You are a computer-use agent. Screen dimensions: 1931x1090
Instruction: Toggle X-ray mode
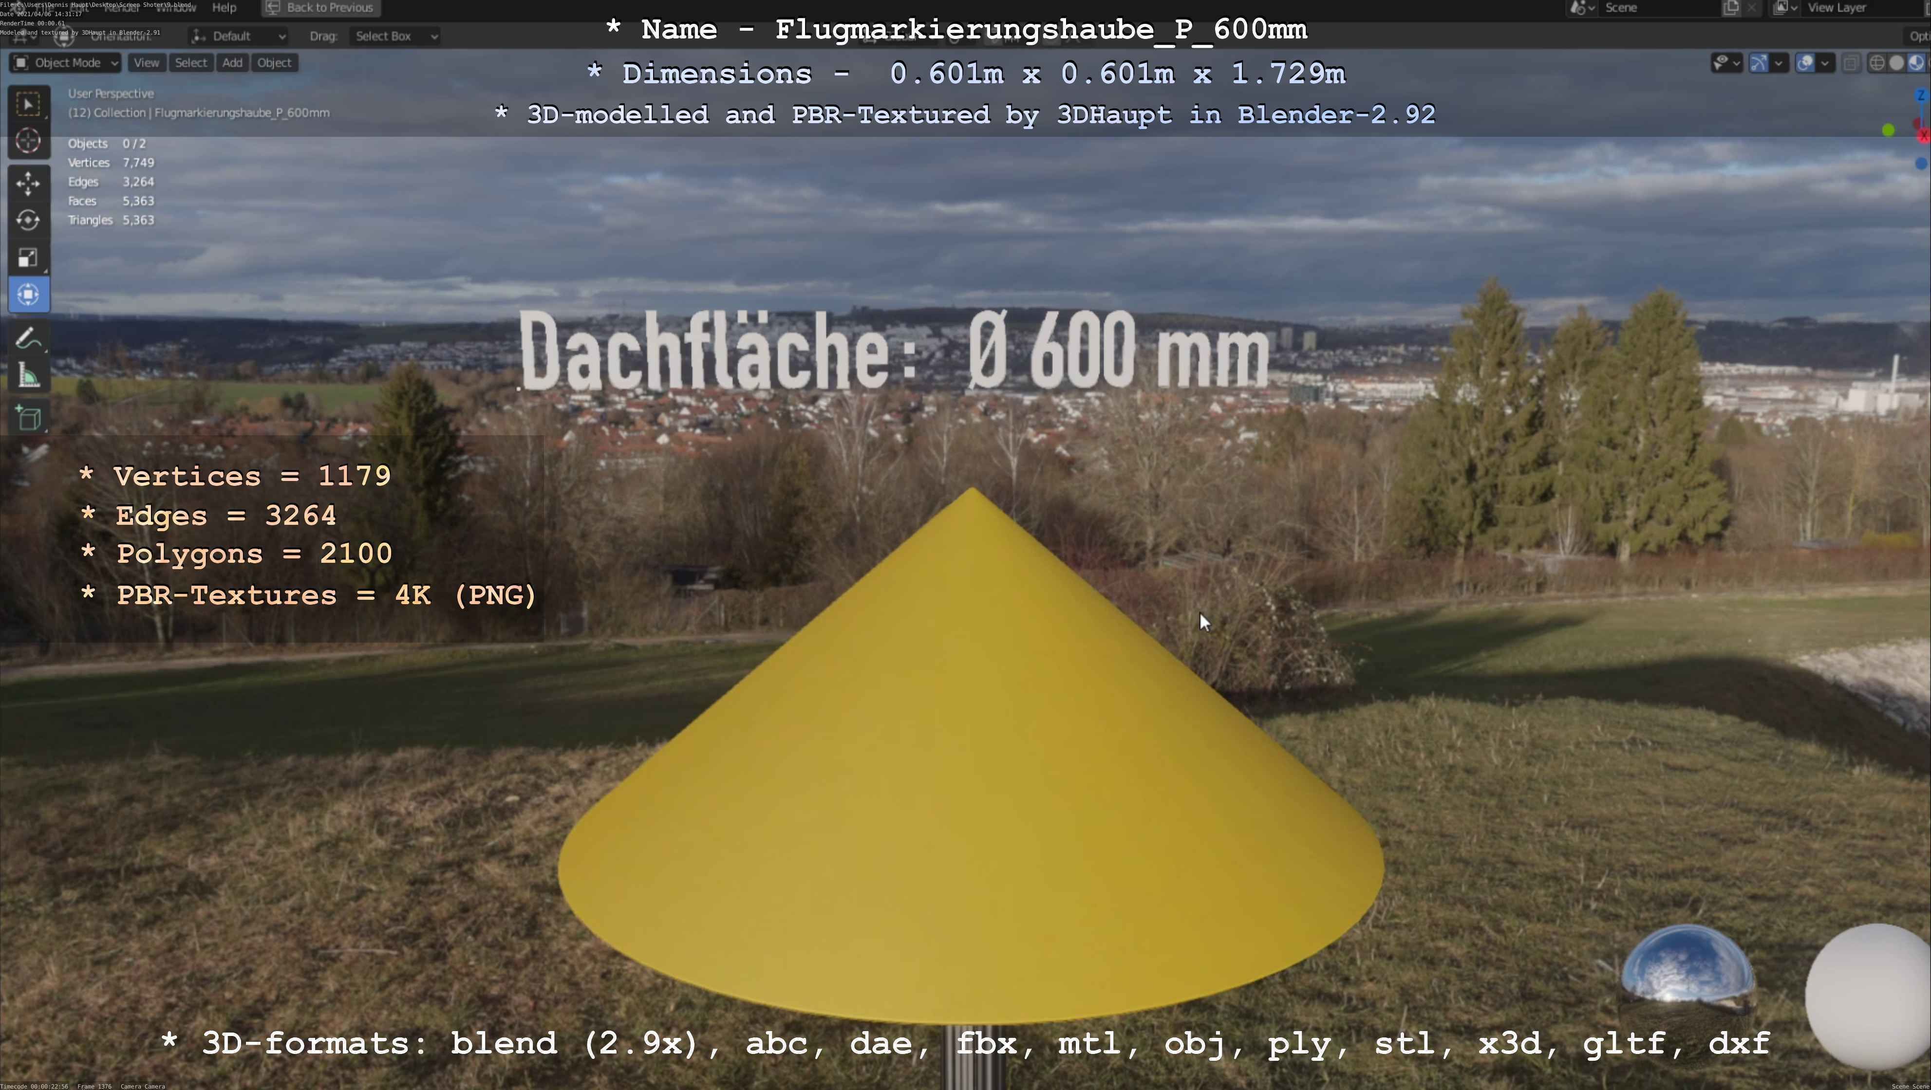tap(1851, 63)
